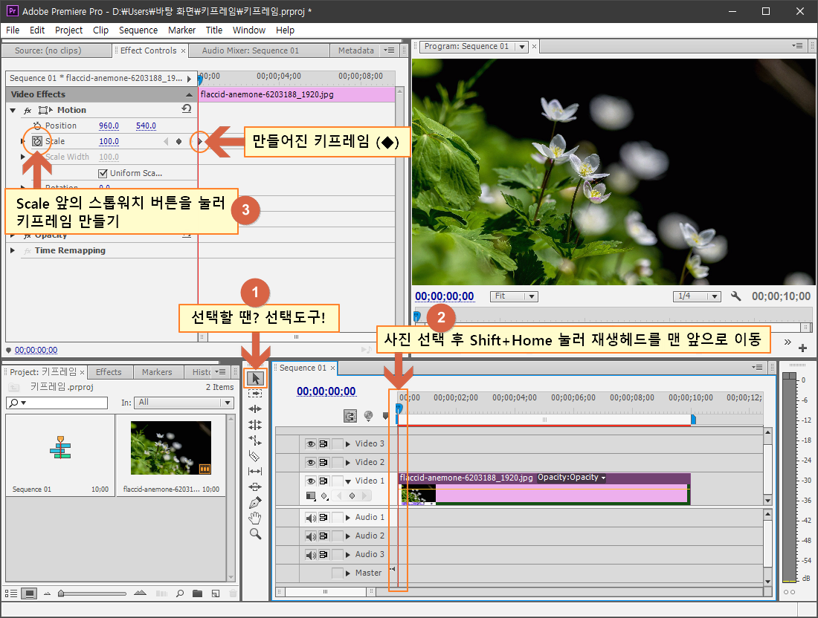Image resolution: width=818 pixels, height=618 pixels.
Task: Click the plus Button Editor icon
Action: point(803,348)
